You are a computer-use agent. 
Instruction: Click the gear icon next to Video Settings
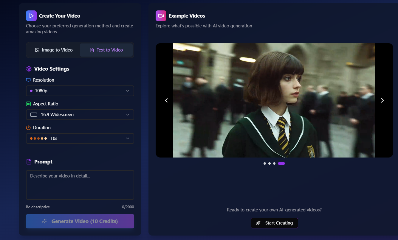29,68
